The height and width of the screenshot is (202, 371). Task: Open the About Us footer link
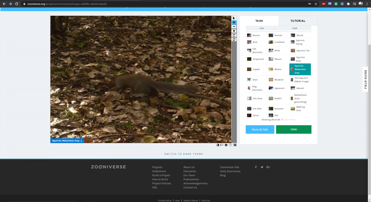click(189, 167)
